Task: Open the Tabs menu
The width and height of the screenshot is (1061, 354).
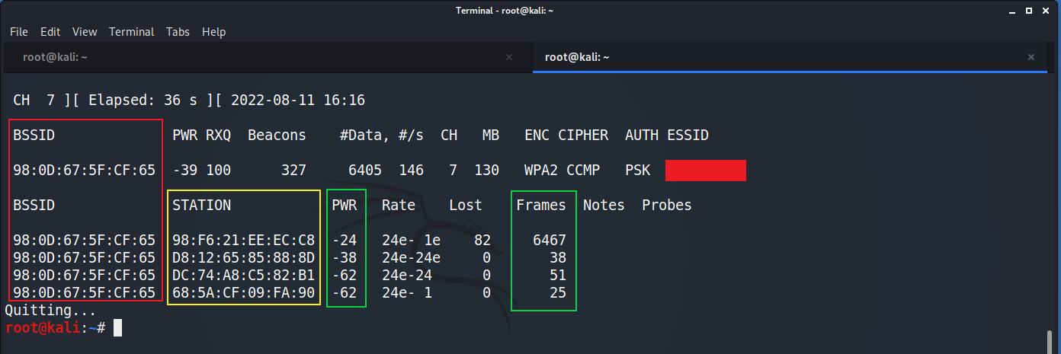Action: [178, 32]
